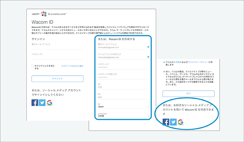Screen dimensions: 244x142
Task: Focus the sign-in 電子メール アドレス field
Action: click(x=57, y=46)
